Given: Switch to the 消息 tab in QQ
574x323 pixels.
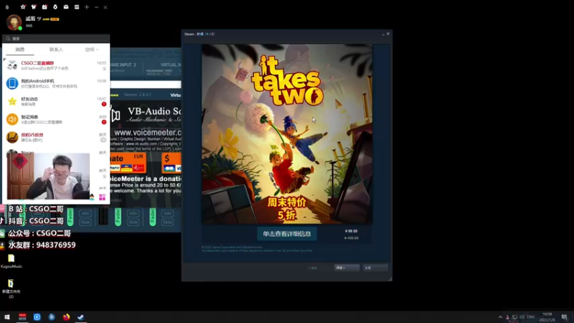Looking at the screenshot, I should 20,50.
